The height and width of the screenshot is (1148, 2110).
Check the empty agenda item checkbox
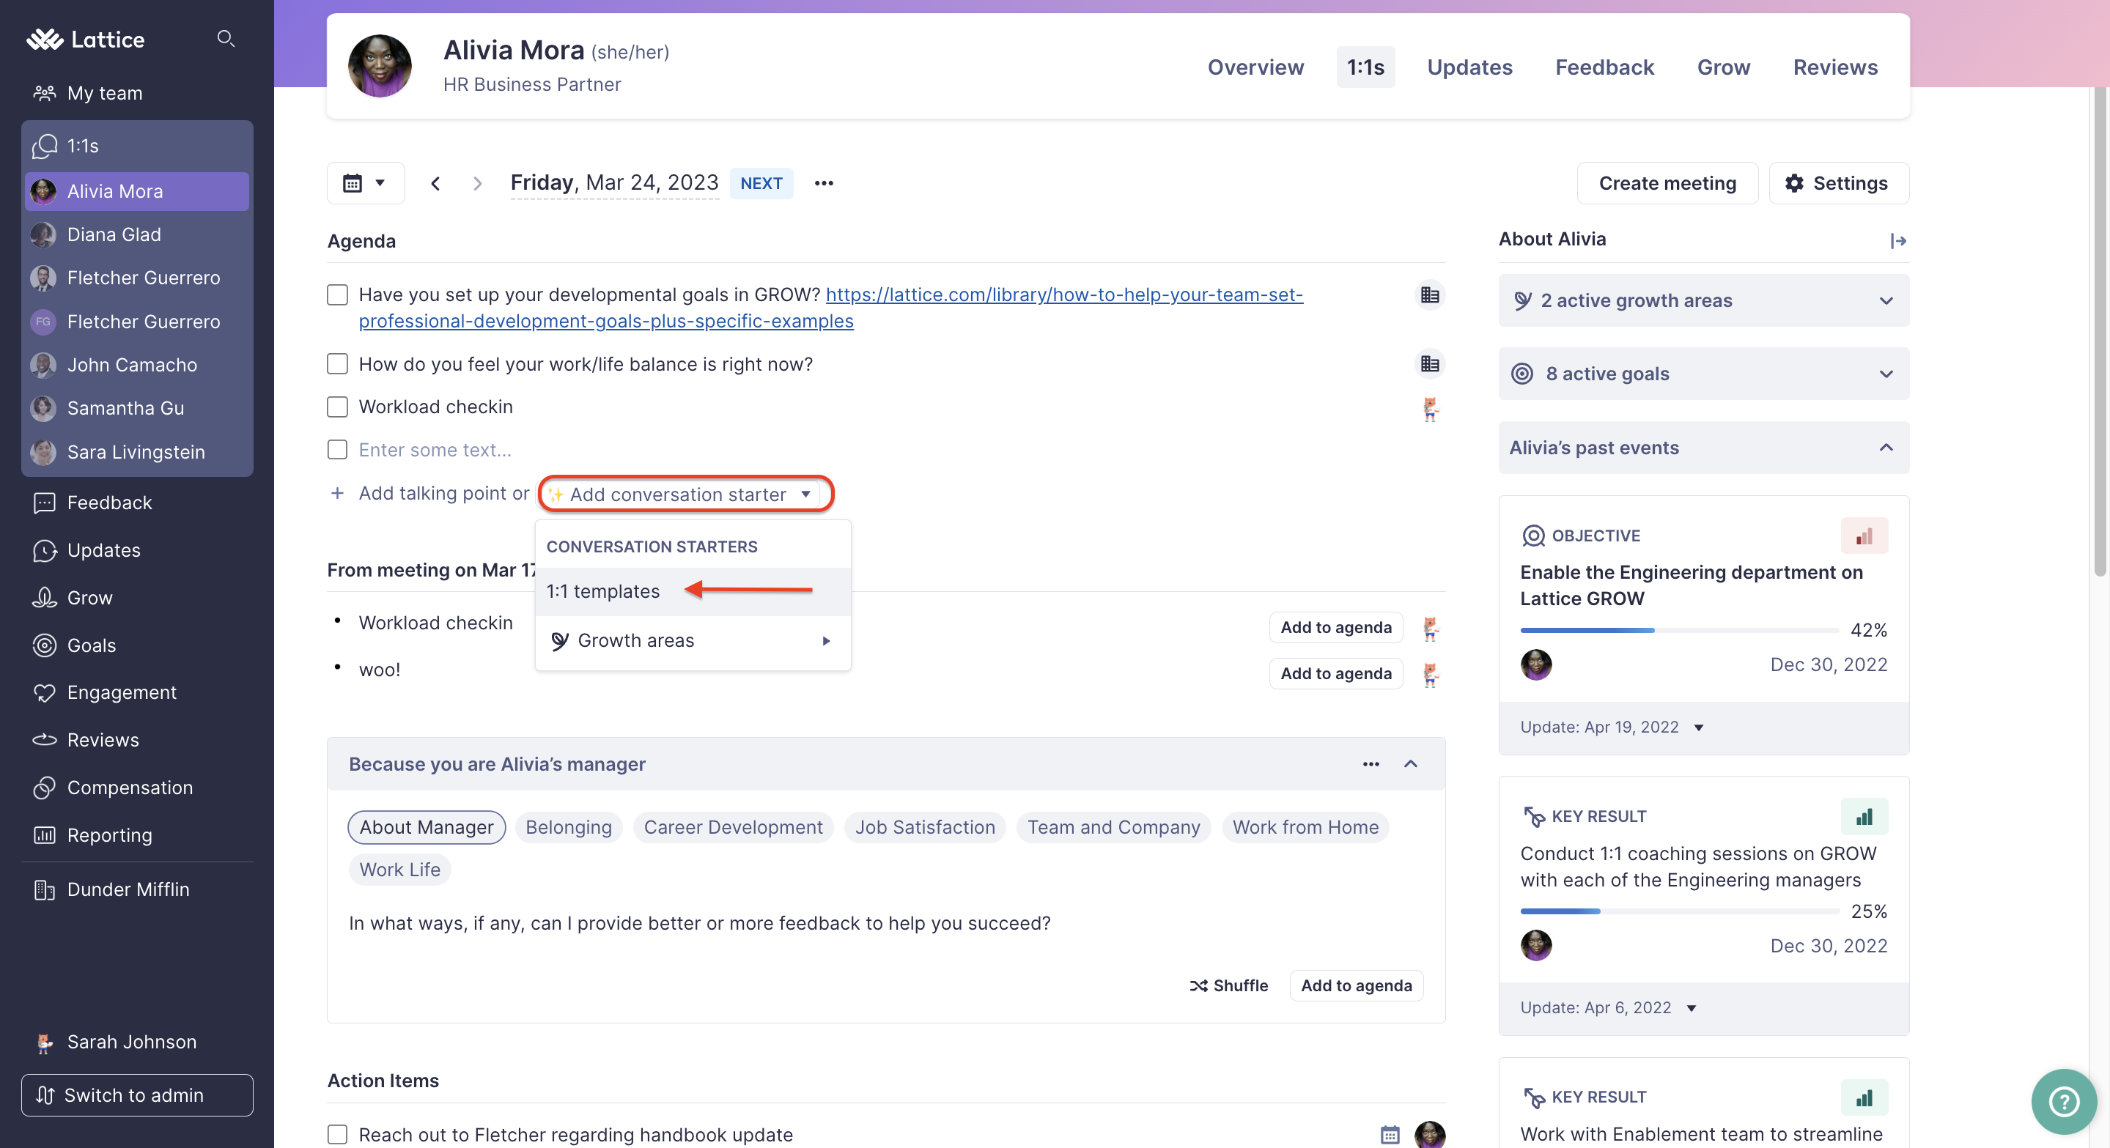337,450
